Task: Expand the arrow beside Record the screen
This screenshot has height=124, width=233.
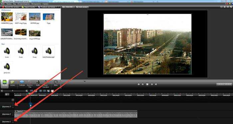Action: [20, 7]
